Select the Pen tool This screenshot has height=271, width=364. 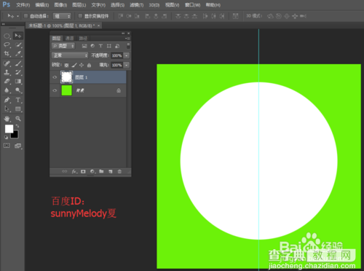click(x=7, y=100)
